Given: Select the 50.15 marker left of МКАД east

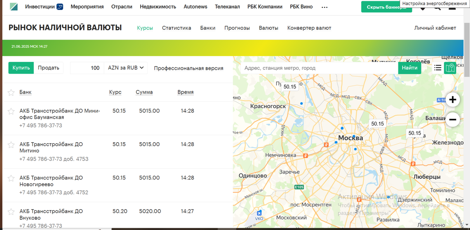Looking at the screenshot, I should (378, 123).
